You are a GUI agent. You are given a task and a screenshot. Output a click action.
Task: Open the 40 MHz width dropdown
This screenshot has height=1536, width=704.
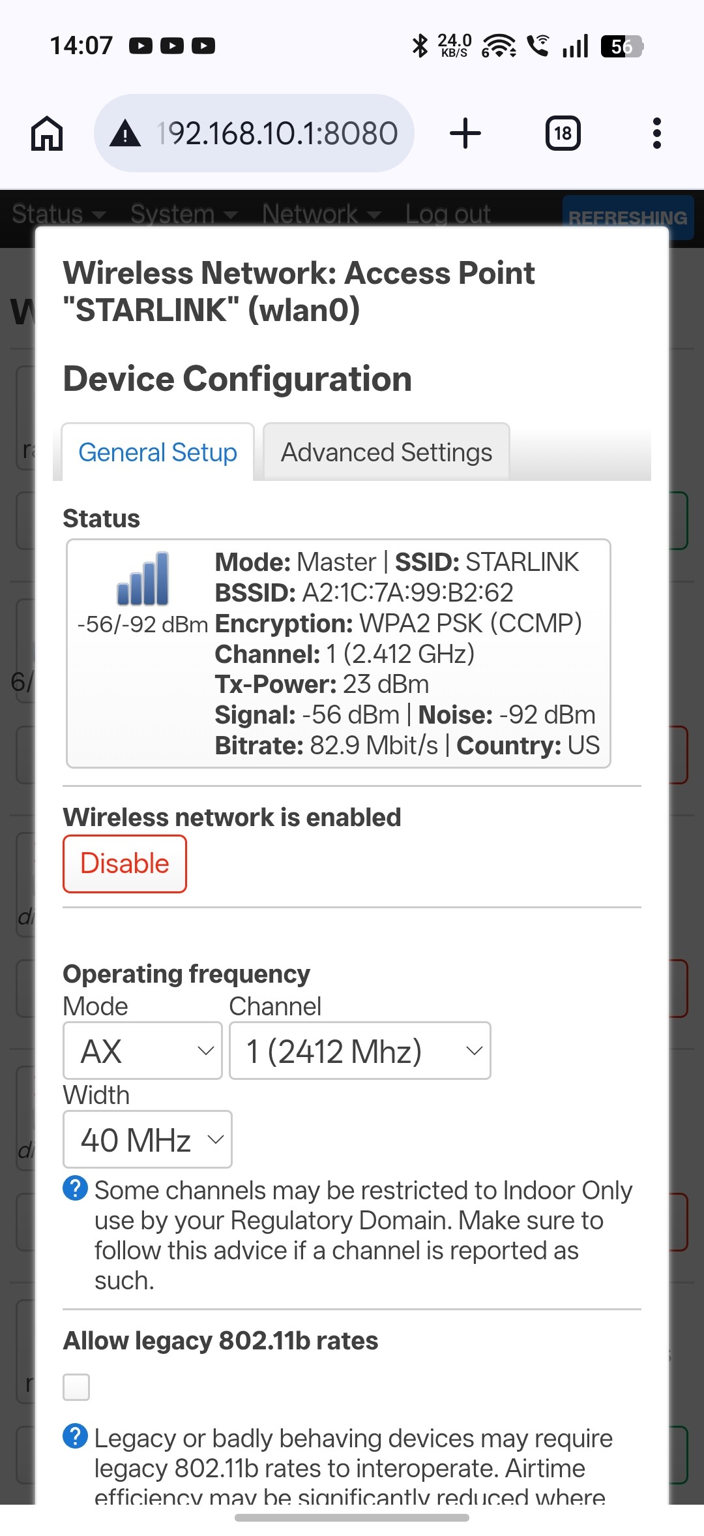147,1139
